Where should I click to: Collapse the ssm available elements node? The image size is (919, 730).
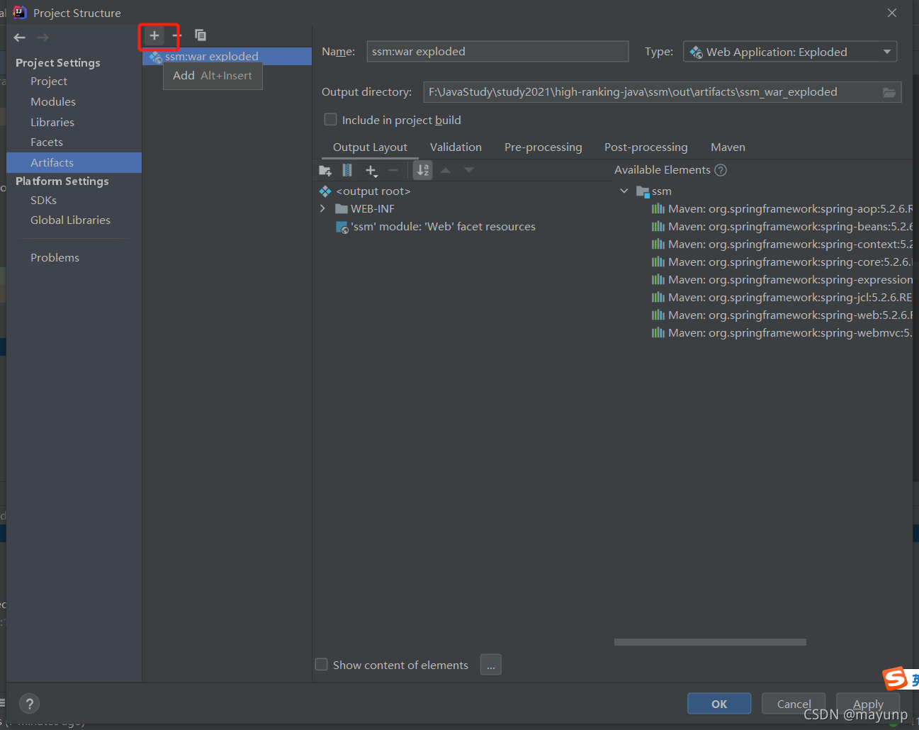[624, 191]
